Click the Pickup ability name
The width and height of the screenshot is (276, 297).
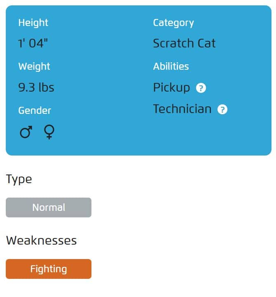click(172, 88)
